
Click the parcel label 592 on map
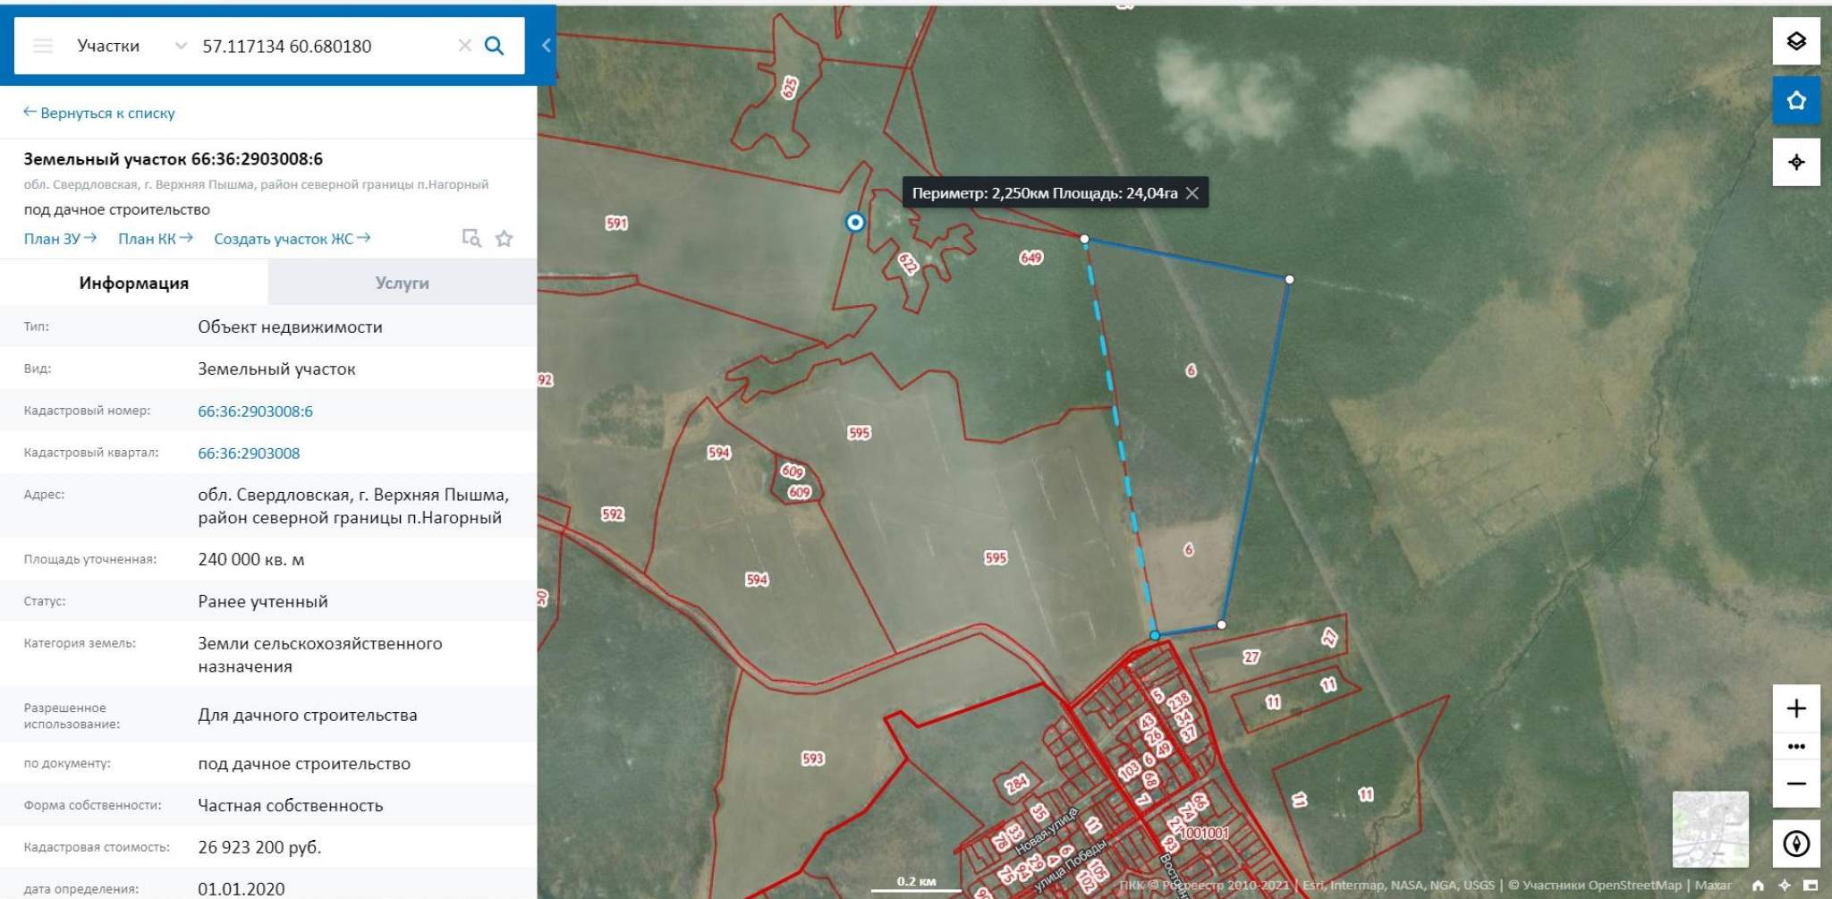point(613,514)
